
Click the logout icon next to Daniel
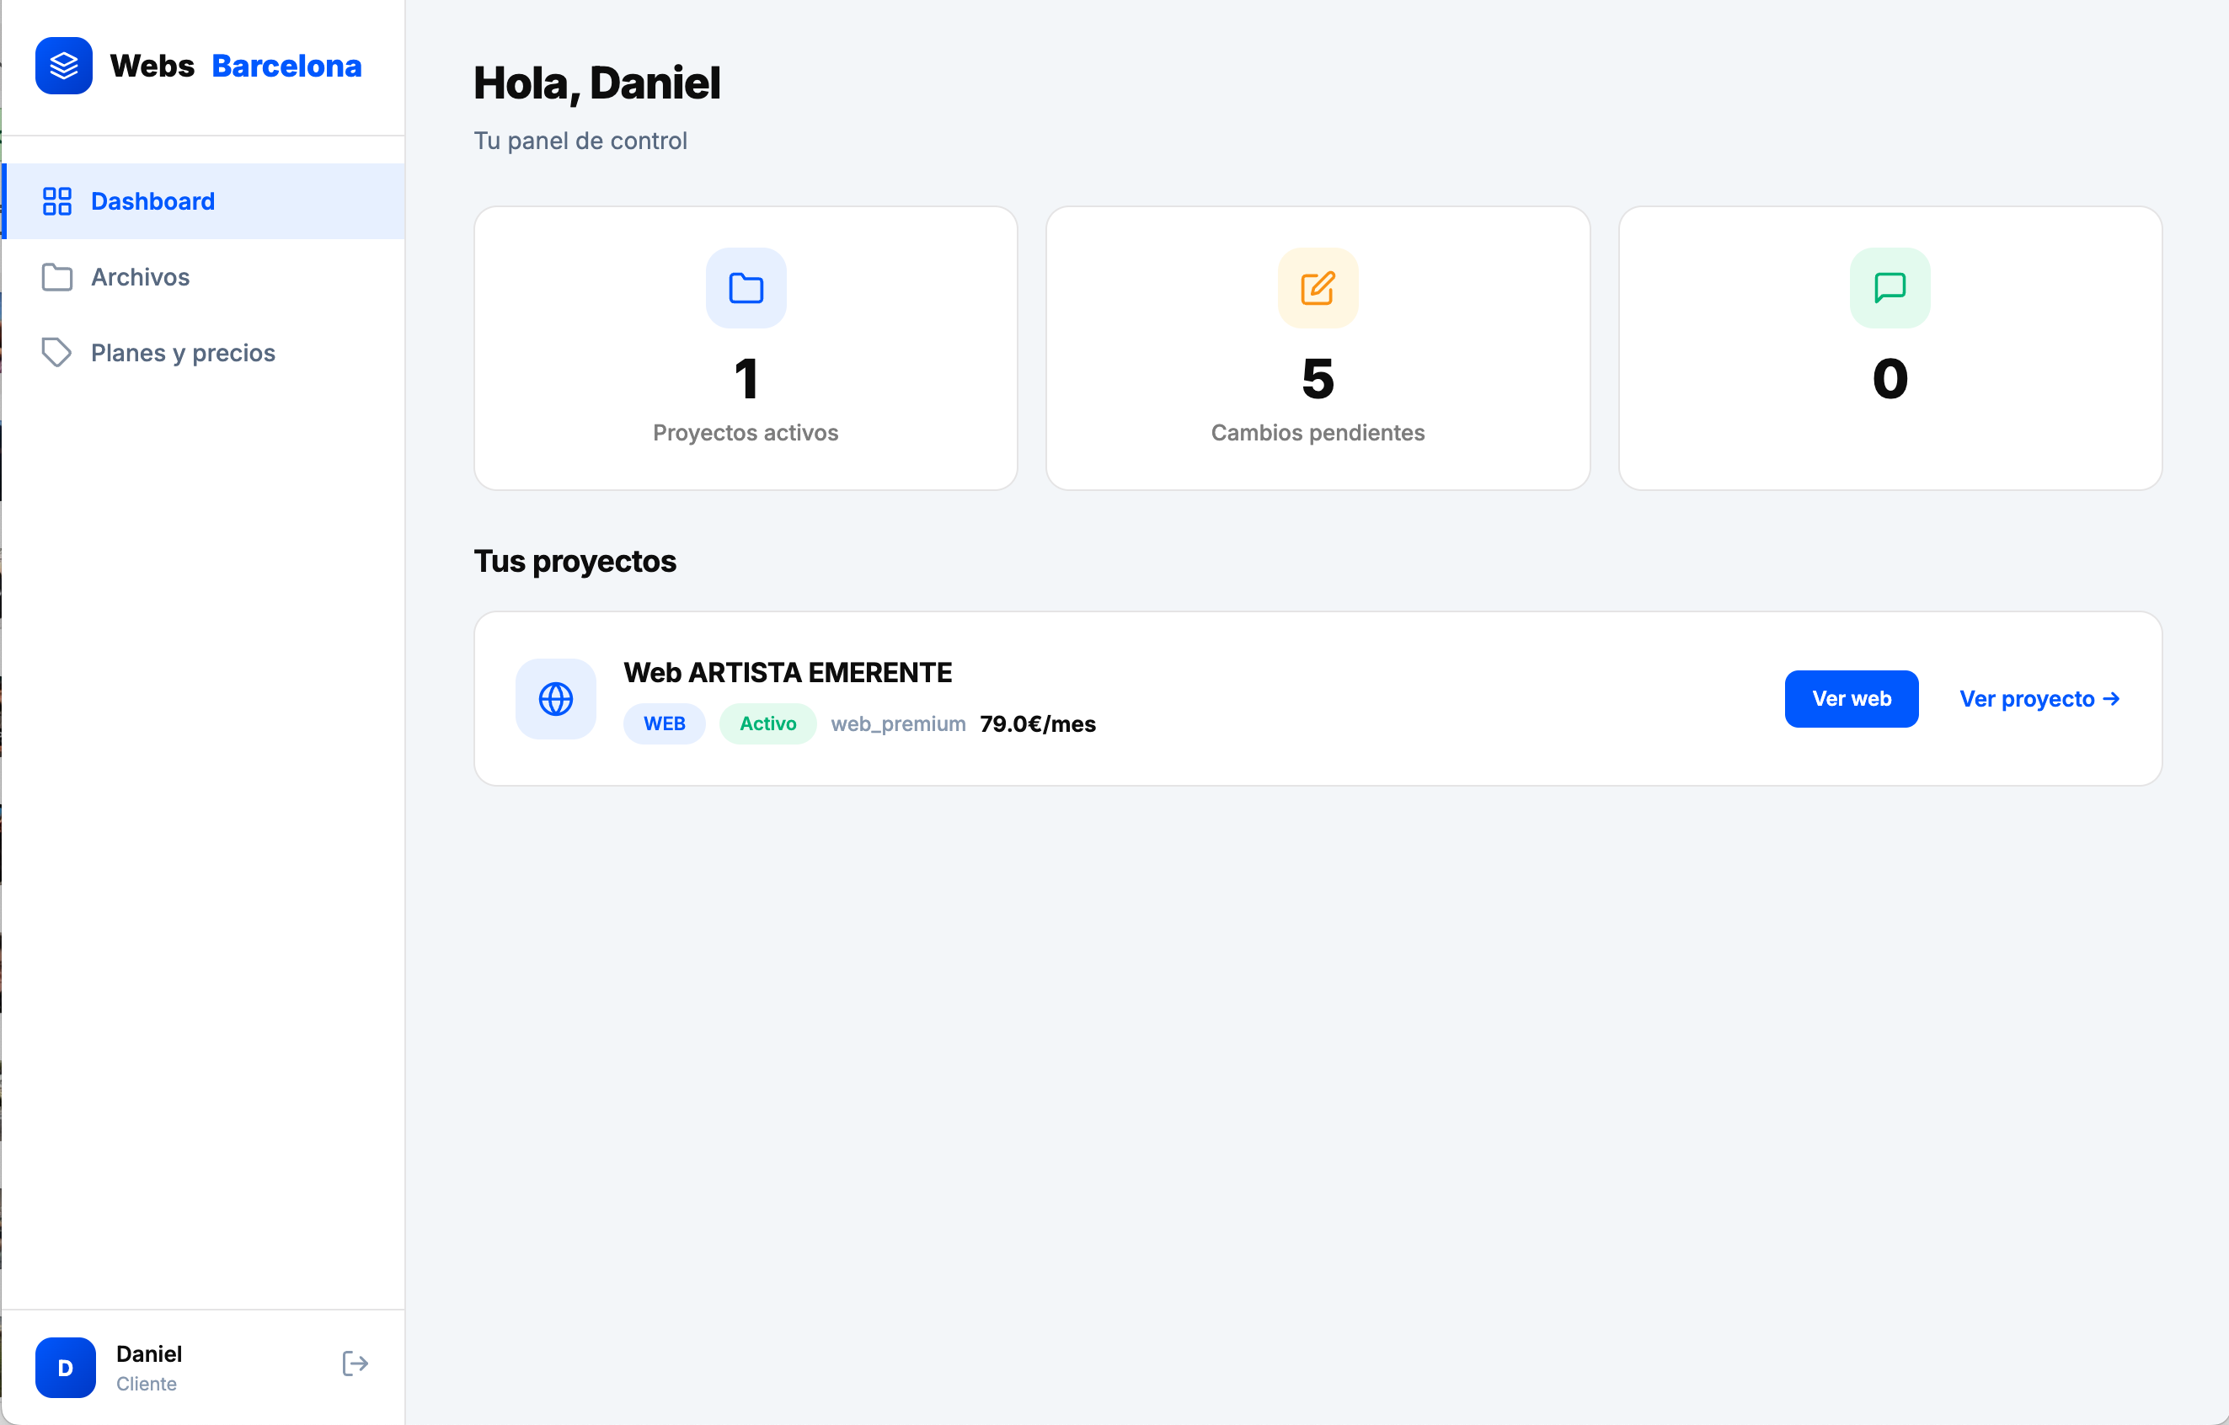[355, 1363]
